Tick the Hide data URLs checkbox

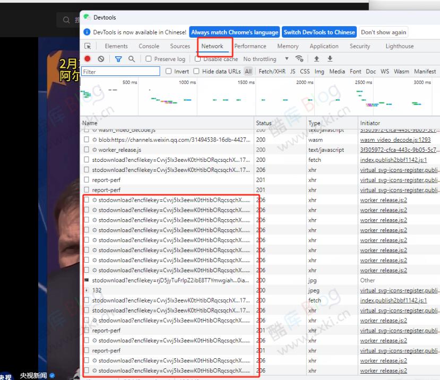196,72
